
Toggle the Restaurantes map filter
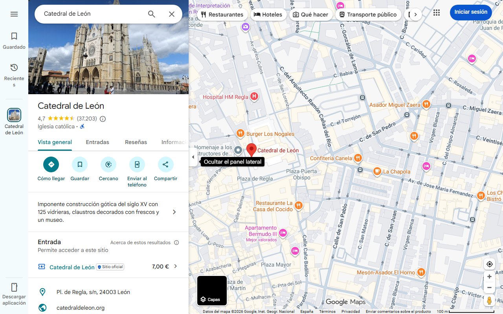pyautogui.click(x=223, y=14)
